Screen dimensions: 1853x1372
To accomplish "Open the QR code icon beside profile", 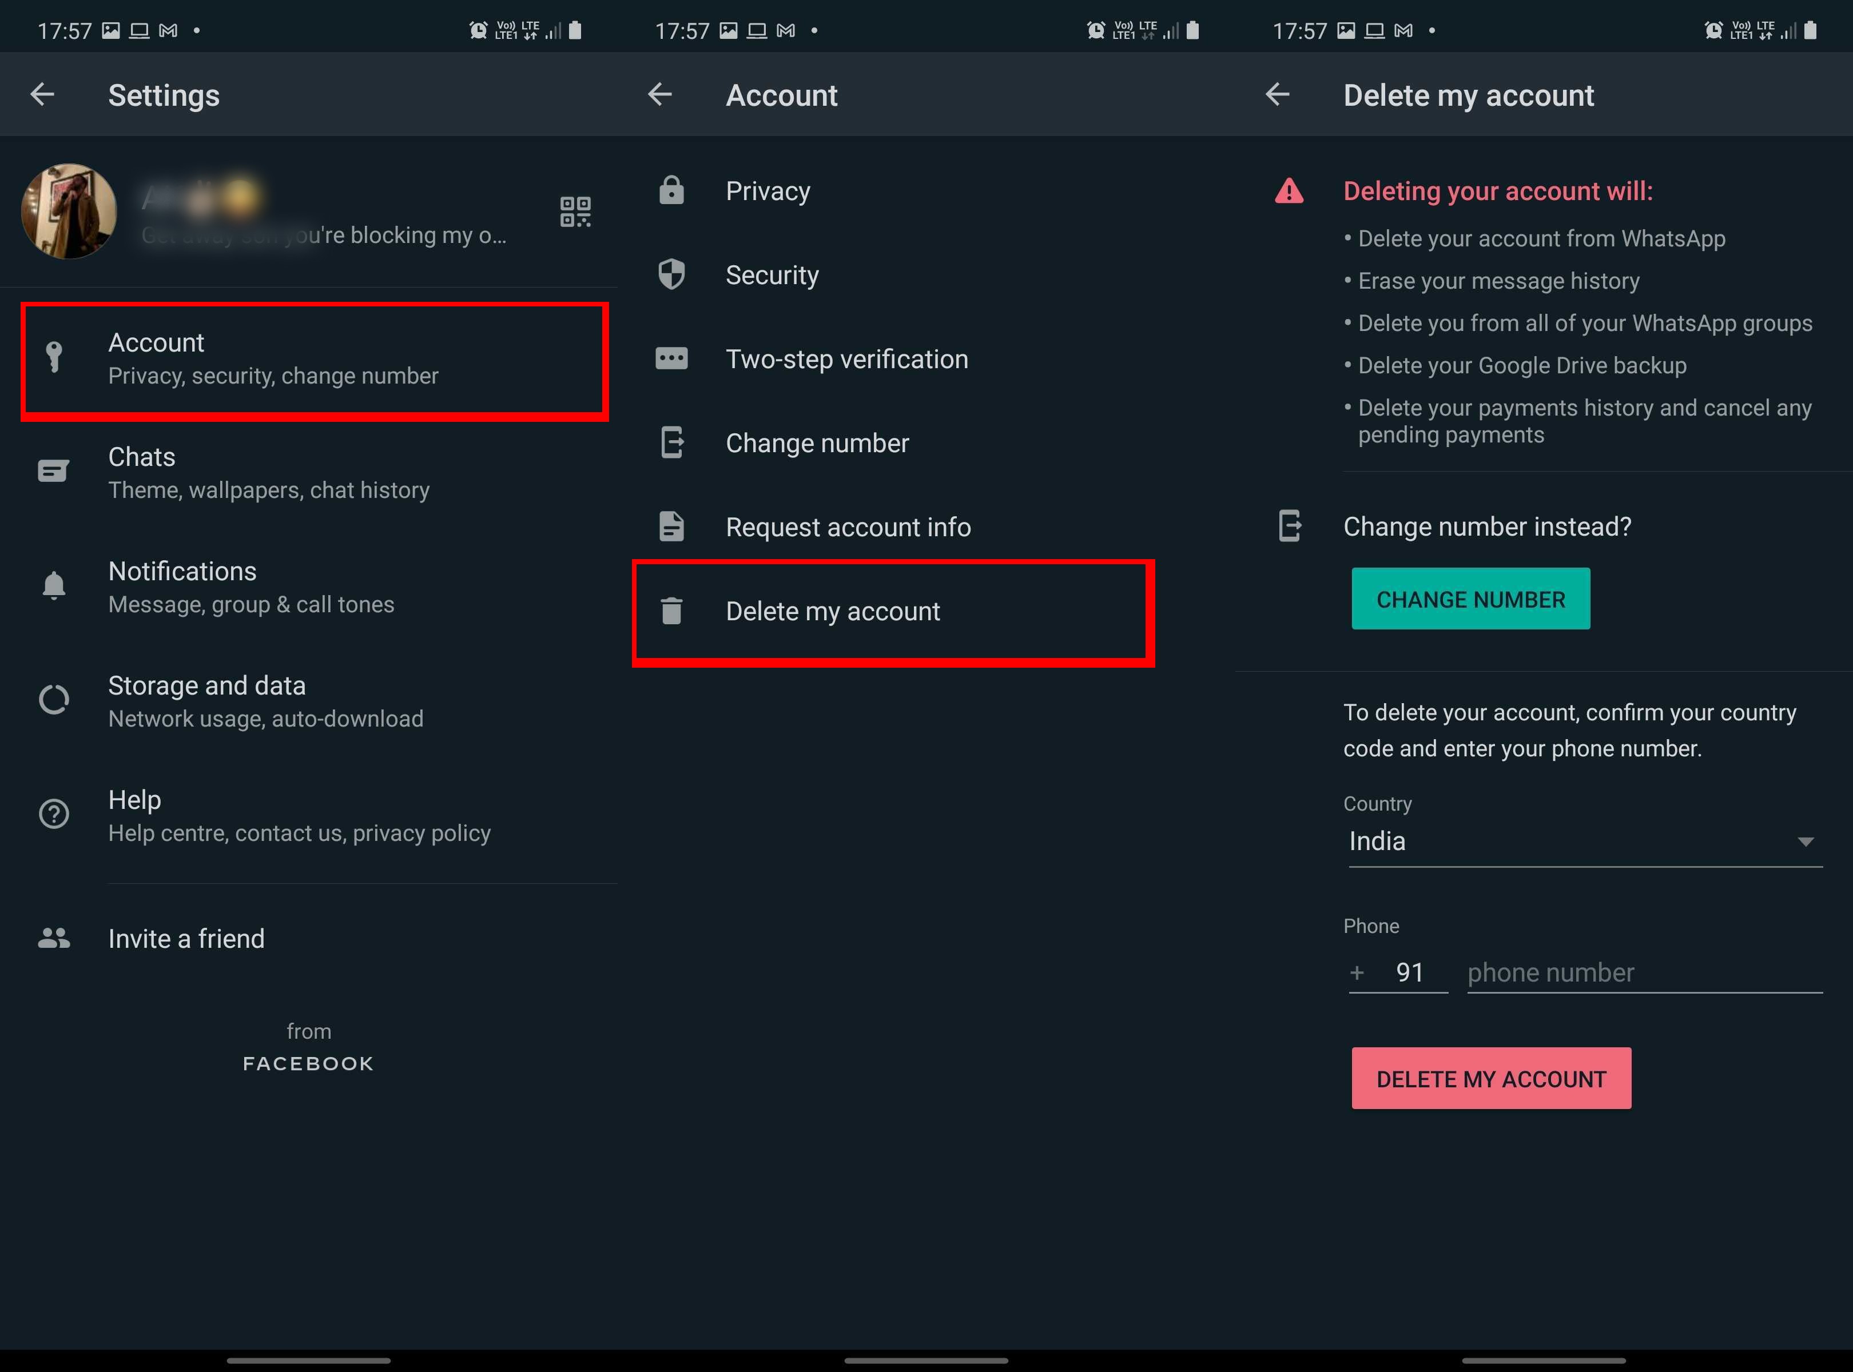I will [575, 212].
